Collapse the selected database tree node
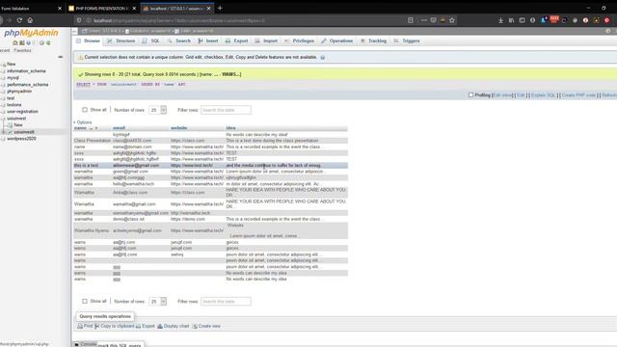The width and height of the screenshot is (617, 347). click(x=3, y=119)
